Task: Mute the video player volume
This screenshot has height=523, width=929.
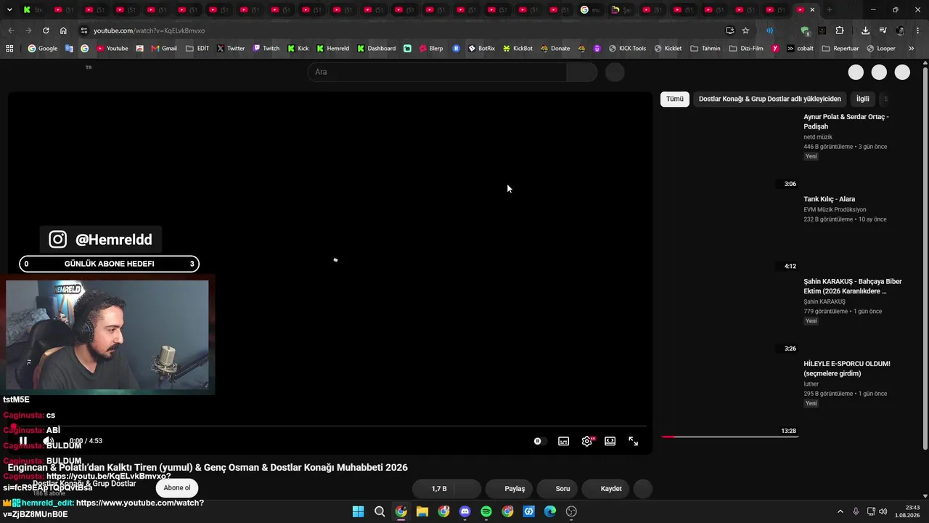Action: pos(48,441)
